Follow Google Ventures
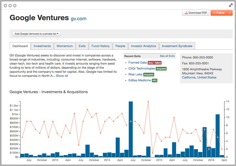Image resolution: width=236 pixels, height=166 pixels. click(219, 13)
